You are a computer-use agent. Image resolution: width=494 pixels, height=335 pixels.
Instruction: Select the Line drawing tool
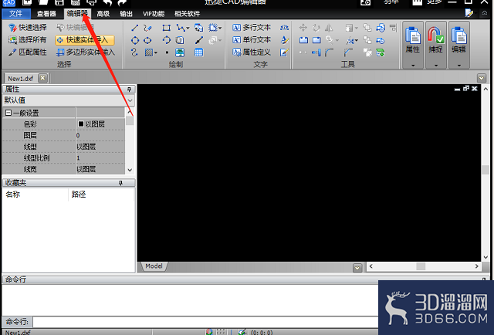135,28
